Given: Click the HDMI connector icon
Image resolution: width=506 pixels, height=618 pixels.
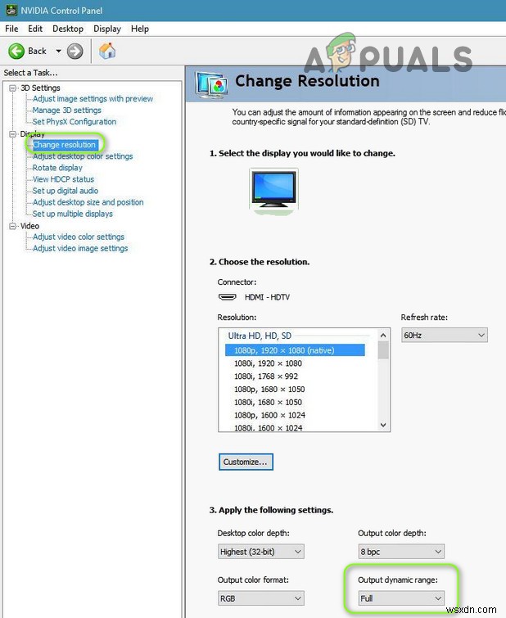Looking at the screenshot, I should click(x=227, y=297).
